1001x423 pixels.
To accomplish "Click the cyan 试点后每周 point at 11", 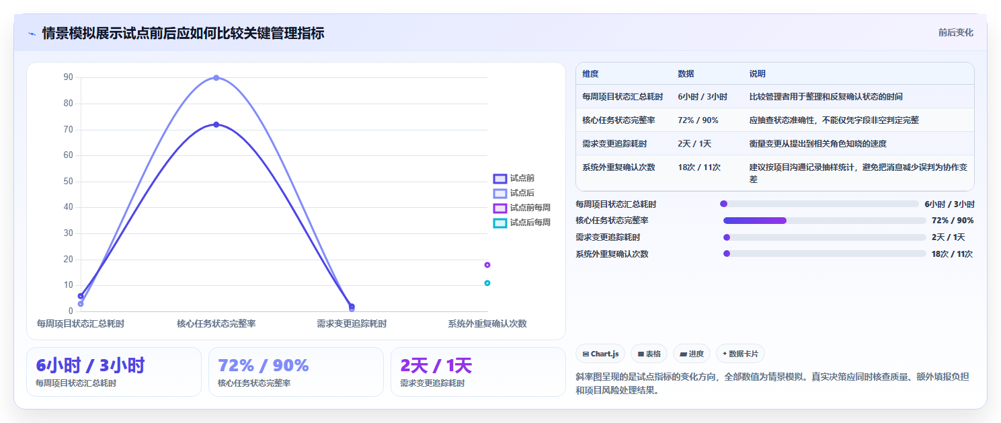I will (487, 283).
